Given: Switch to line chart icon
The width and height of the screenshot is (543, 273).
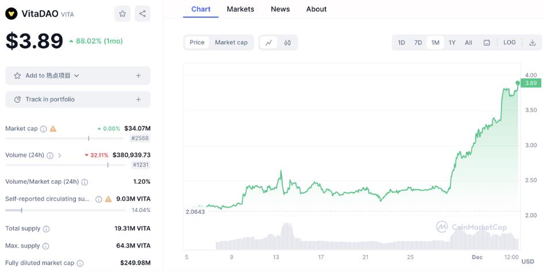Looking at the screenshot, I should pyautogui.click(x=269, y=43).
